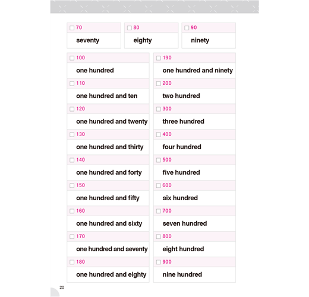The height and width of the screenshot is (297, 309).
Task: Select the 600 checkbox
Action: (159, 185)
